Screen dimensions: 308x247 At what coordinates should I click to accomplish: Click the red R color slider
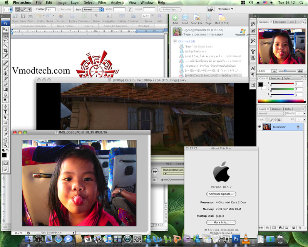[x=282, y=84]
